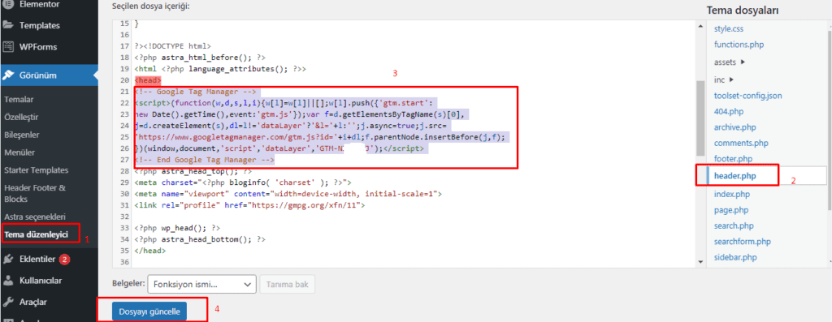Open the Araçlar wrench icon
The width and height of the screenshot is (832, 322).
point(8,302)
